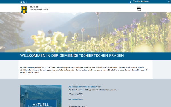Screen dimensions: 171x107
Task: Open the AKTUELL thumbnail image
Action: pyautogui.click(x=41, y=96)
